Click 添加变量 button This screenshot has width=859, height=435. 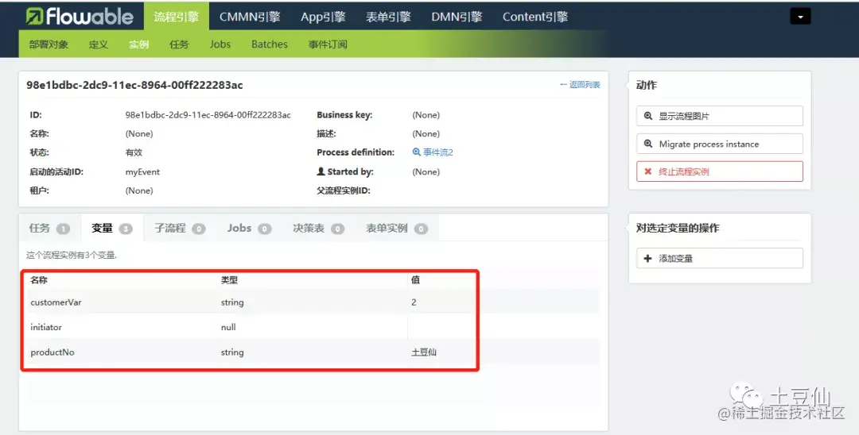[720, 259]
